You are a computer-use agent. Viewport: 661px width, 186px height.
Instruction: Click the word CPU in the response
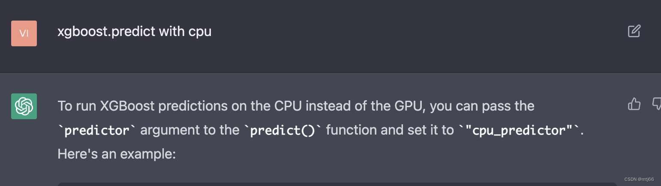289,106
